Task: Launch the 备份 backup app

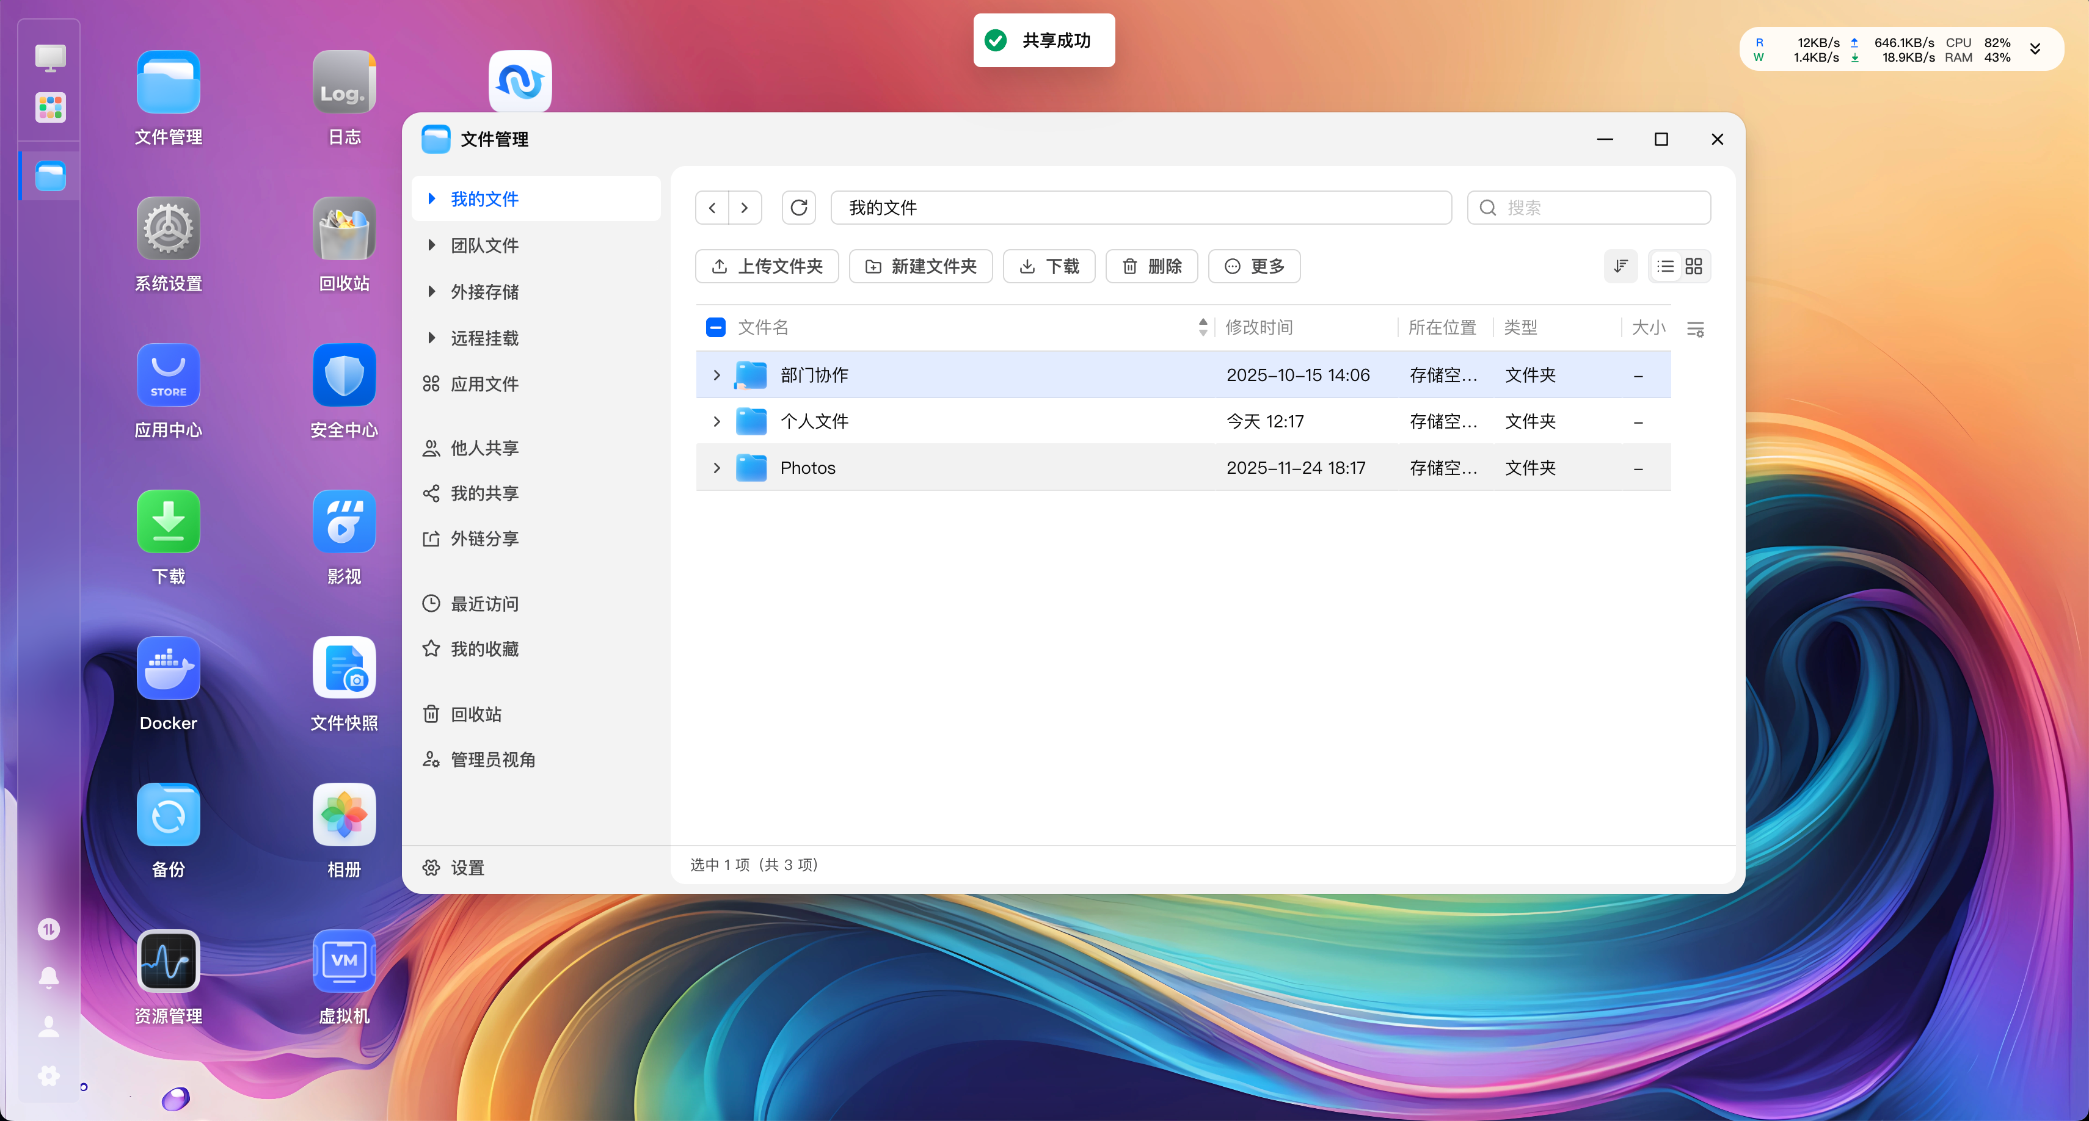Action: [168, 814]
